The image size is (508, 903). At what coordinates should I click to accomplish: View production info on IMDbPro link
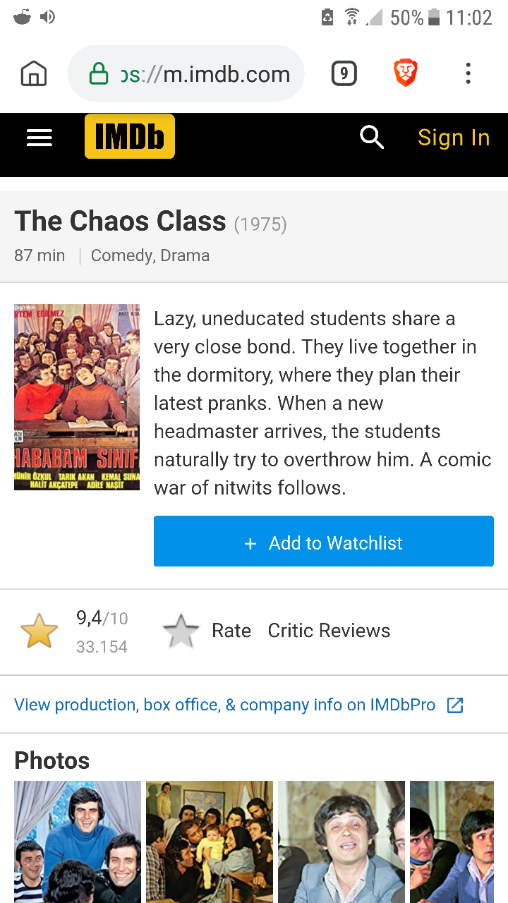(x=224, y=705)
